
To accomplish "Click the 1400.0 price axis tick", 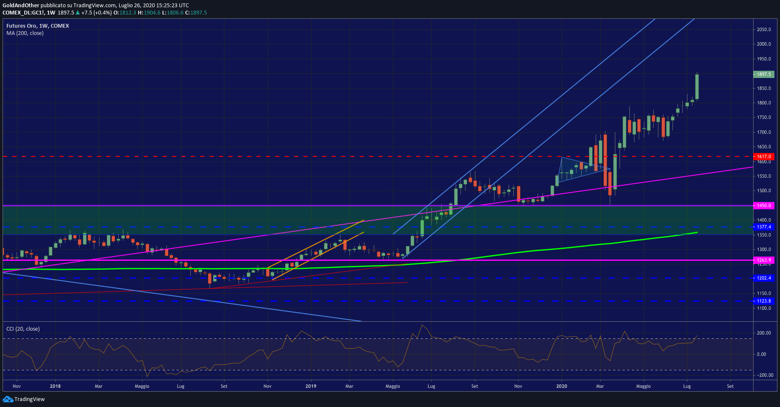I will 764,220.
